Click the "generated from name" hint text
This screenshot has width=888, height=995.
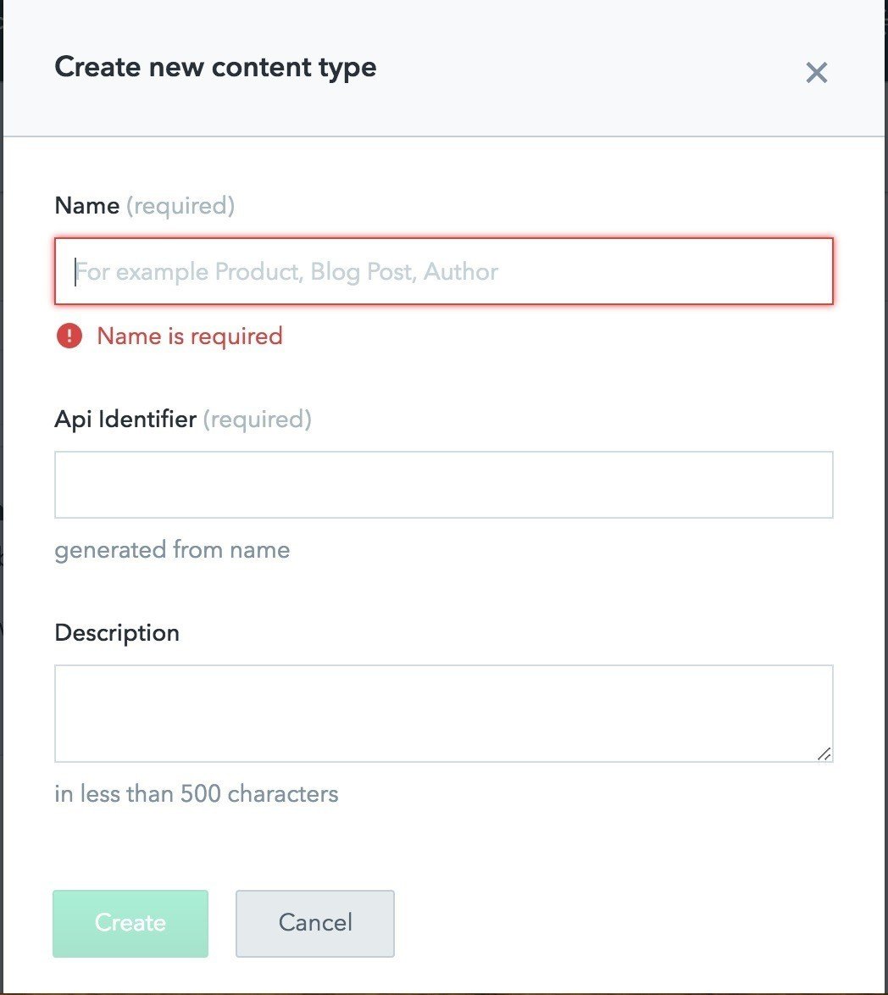[x=172, y=550]
